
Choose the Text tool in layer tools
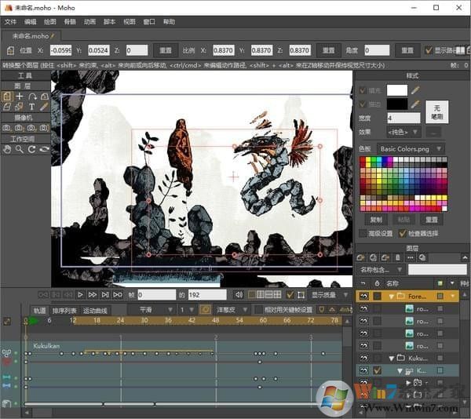[x=32, y=107]
